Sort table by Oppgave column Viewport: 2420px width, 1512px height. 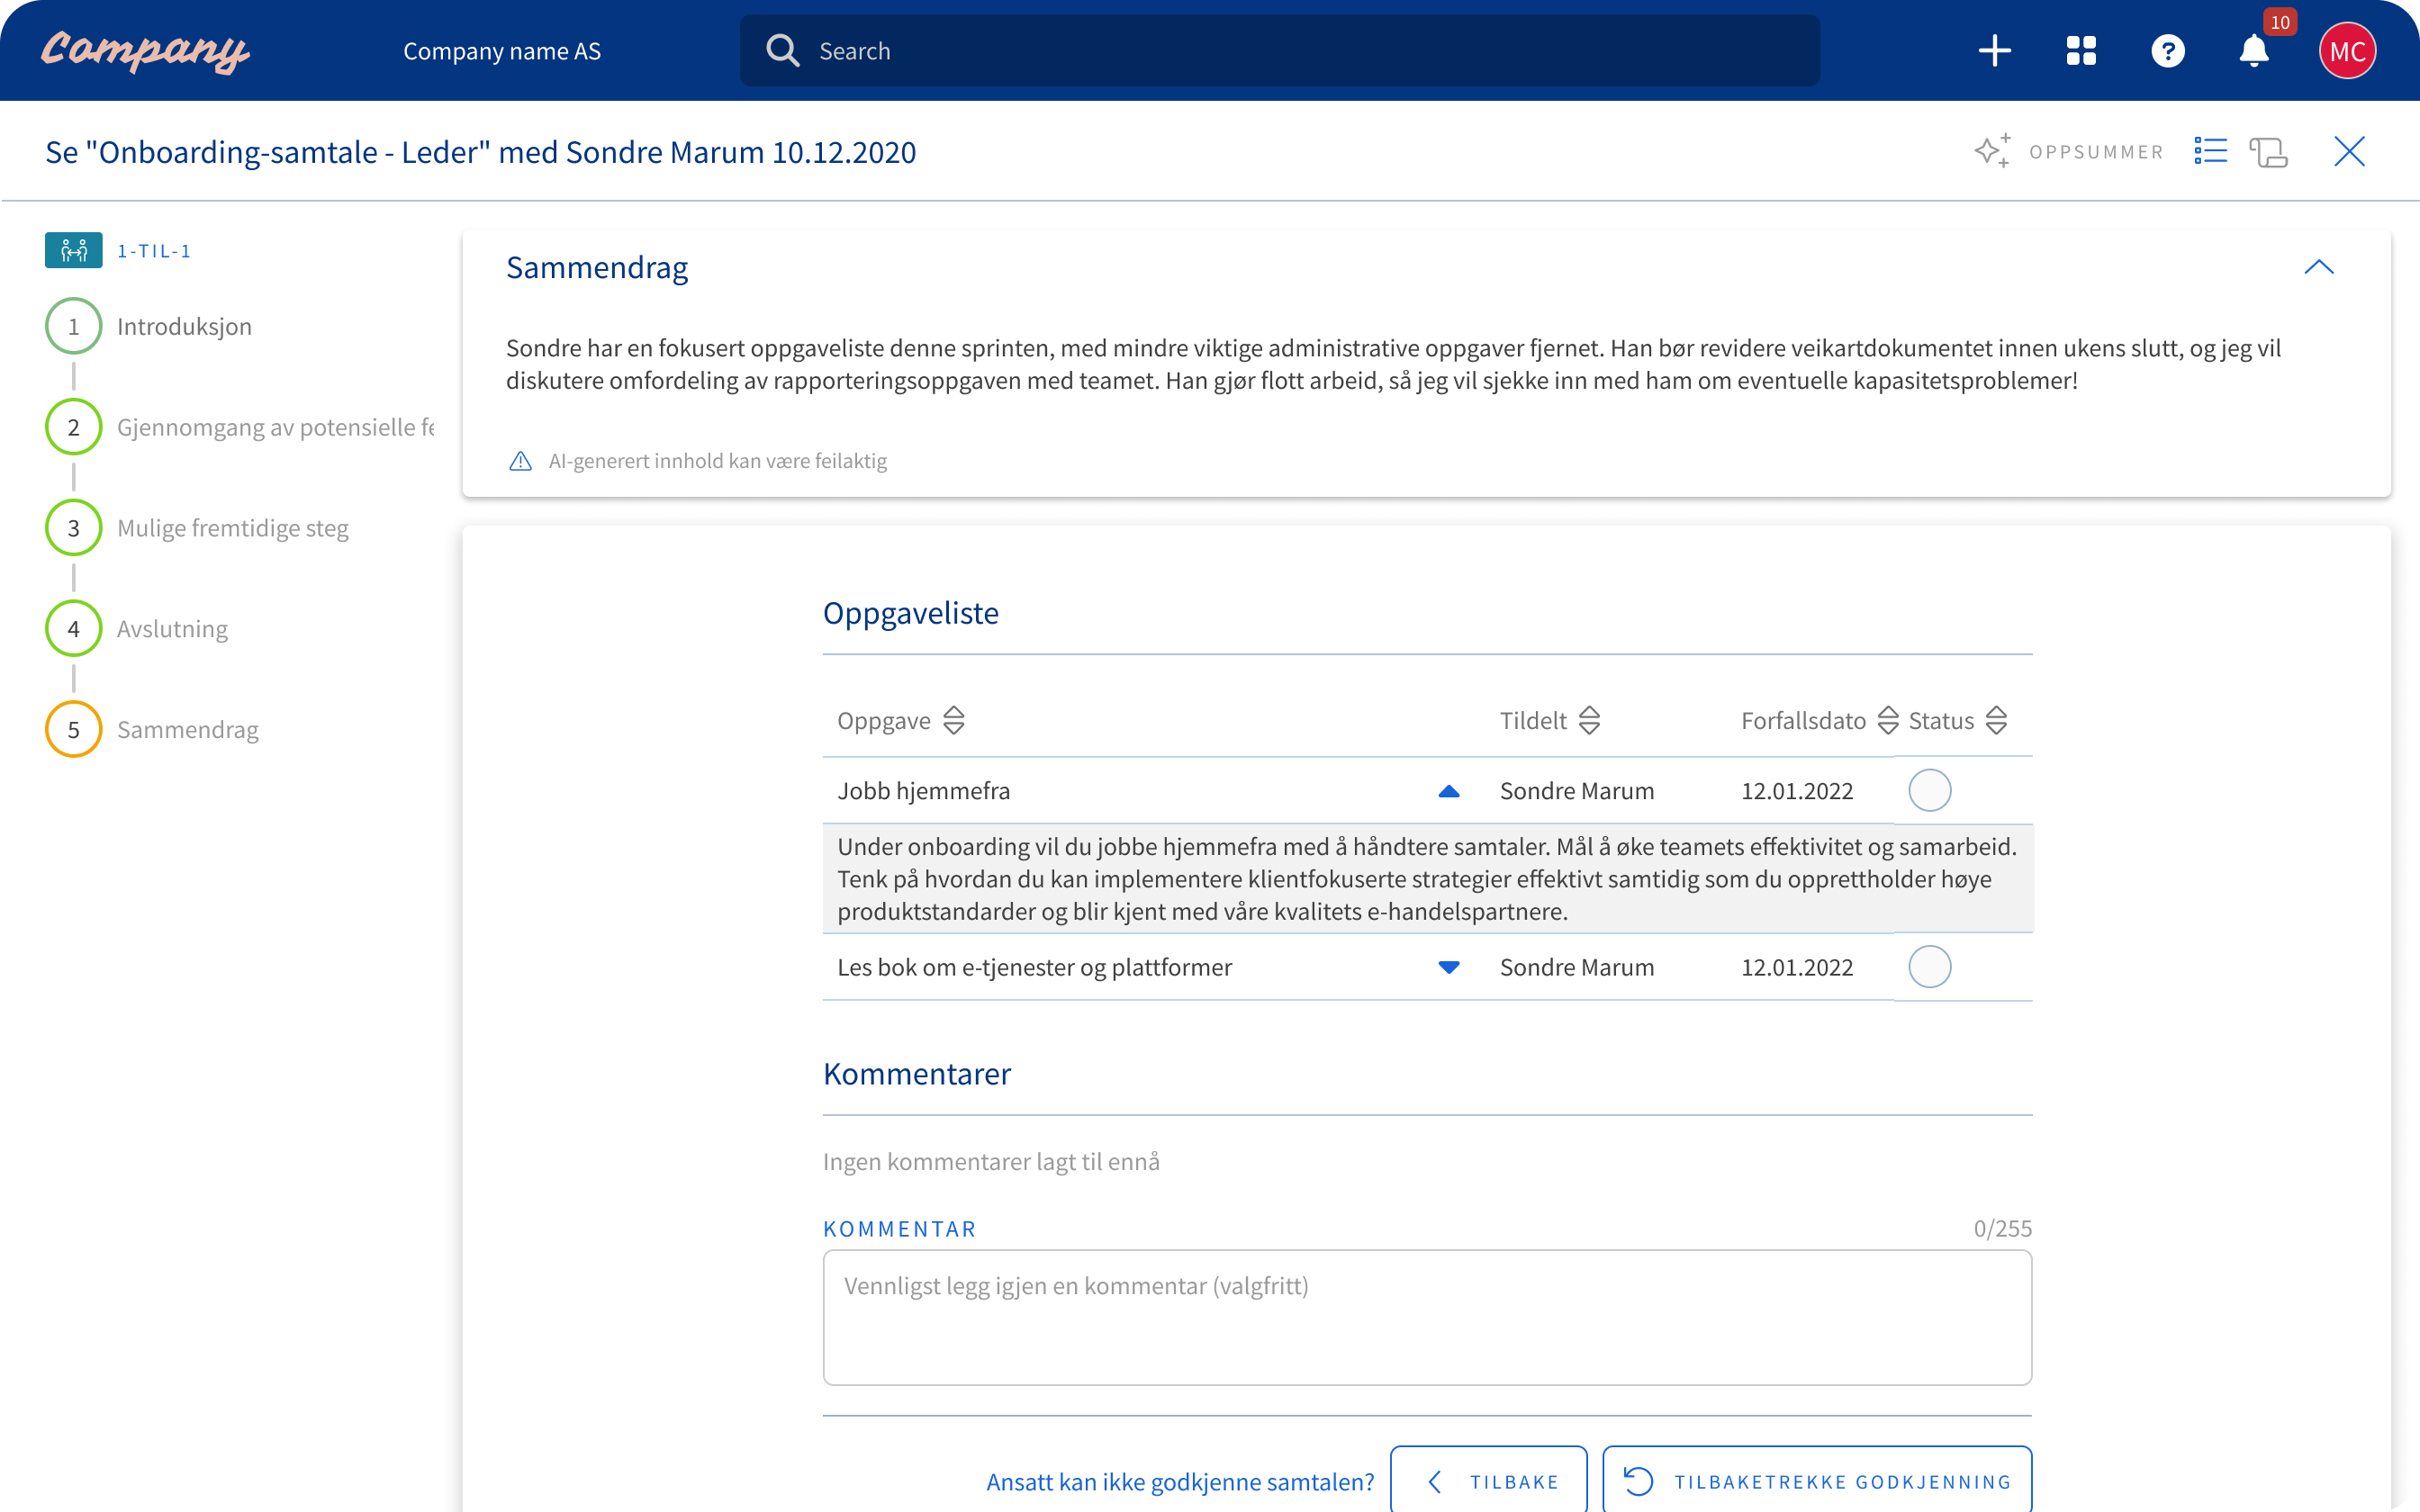coord(954,720)
